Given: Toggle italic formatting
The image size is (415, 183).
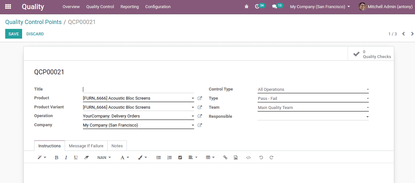Looking at the screenshot, I should [x=66, y=157].
